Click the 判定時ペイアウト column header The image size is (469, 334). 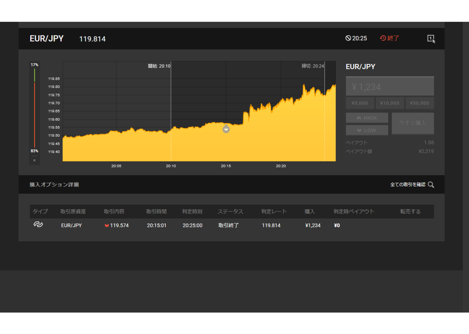coord(354,211)
